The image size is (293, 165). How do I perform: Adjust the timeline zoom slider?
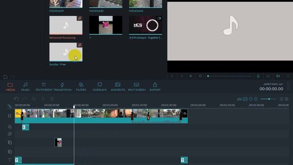(269, 99)
